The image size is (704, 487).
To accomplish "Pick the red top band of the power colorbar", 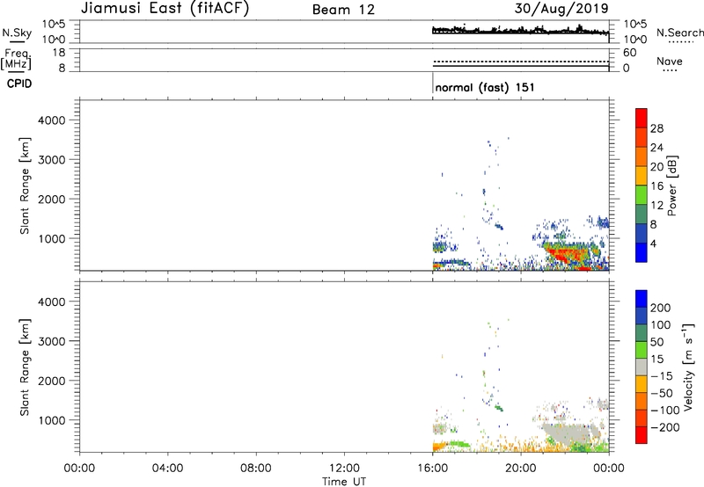I will tap(642, 118).
